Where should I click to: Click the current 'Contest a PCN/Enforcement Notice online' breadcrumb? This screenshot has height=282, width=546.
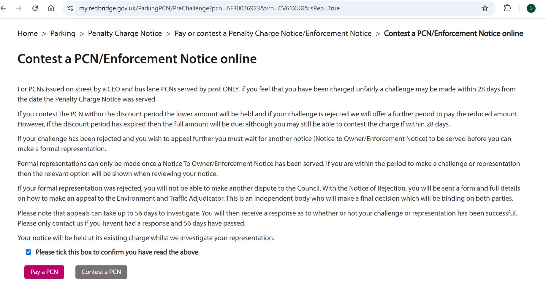coord(453,34)
